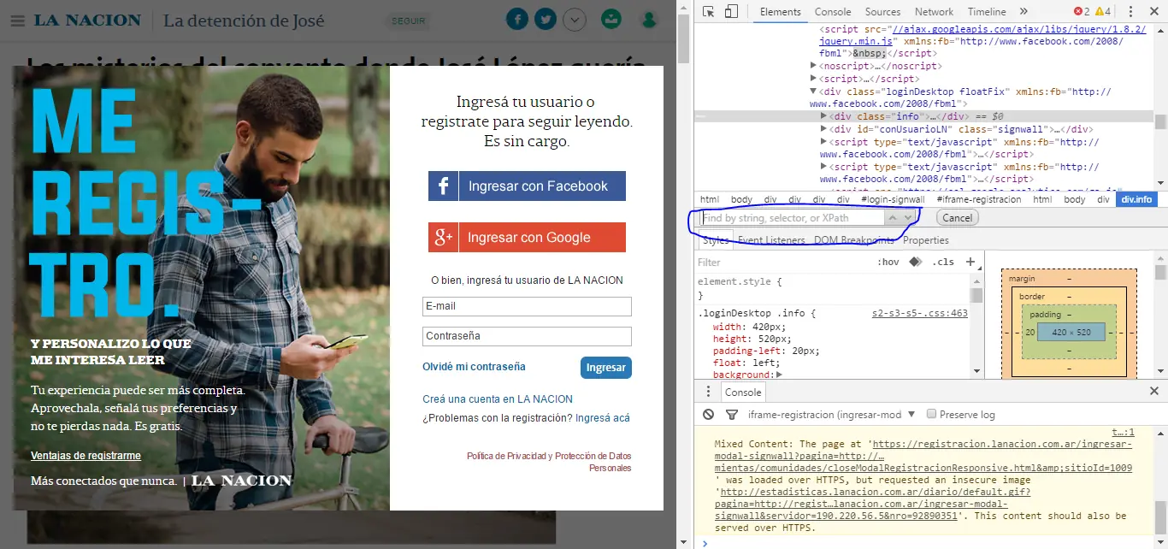Open the teal inbox icon in header

[x=611, y=19]
